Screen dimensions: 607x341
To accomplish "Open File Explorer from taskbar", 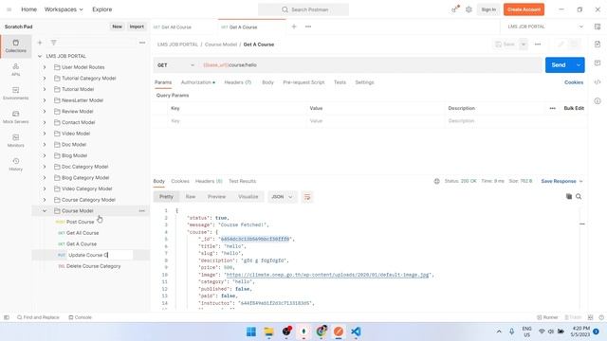I will coord(268,332).
